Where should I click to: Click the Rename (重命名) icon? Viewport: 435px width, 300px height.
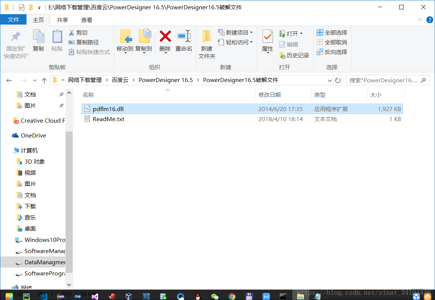pyautogui.click(x=184, y=36)
